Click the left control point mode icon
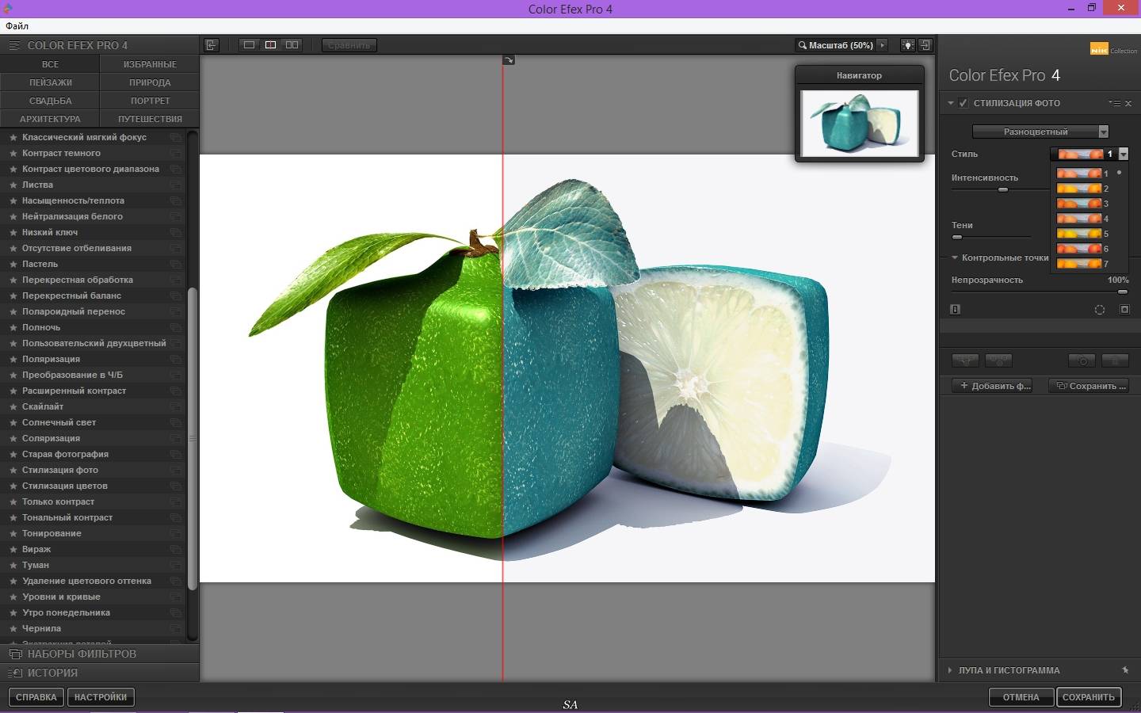1141x713 pixels. (956, 310)
